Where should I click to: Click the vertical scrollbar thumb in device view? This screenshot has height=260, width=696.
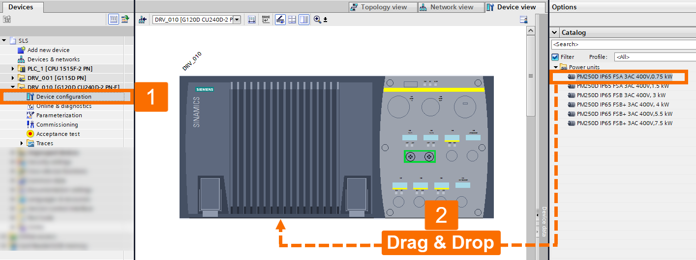pos(530,76)
